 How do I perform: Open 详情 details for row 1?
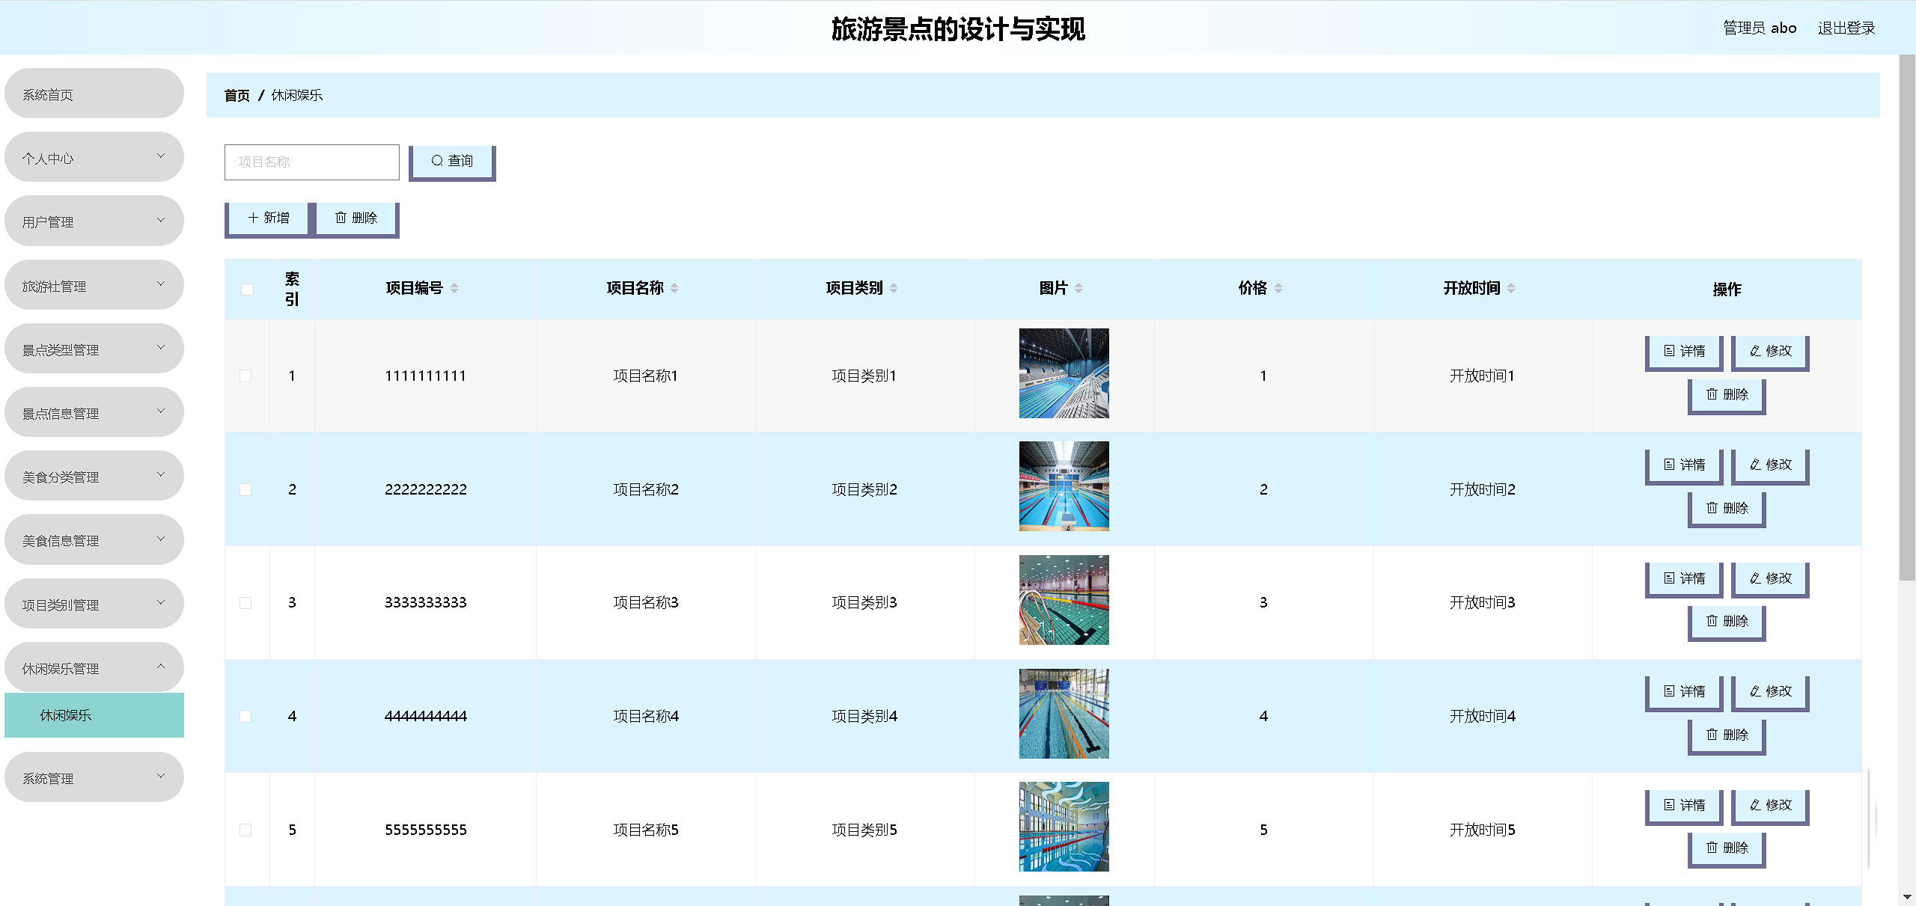click(x=1683, y=351)
